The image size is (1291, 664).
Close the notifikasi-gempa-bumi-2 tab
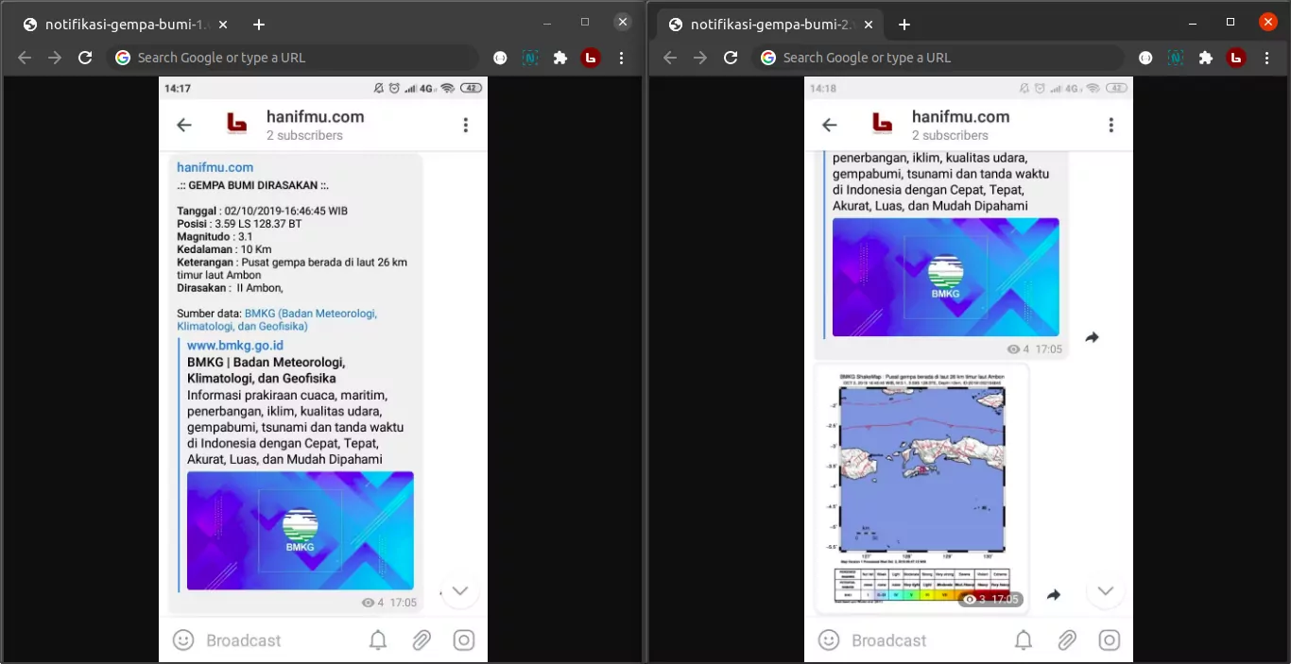coord(868,25)
